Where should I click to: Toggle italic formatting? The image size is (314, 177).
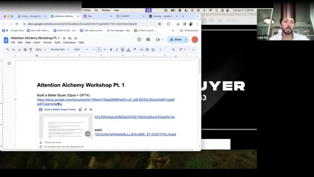coord(117,49)
